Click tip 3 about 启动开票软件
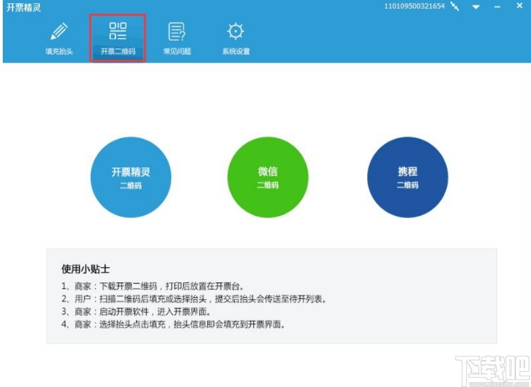 tap(136, 312)
